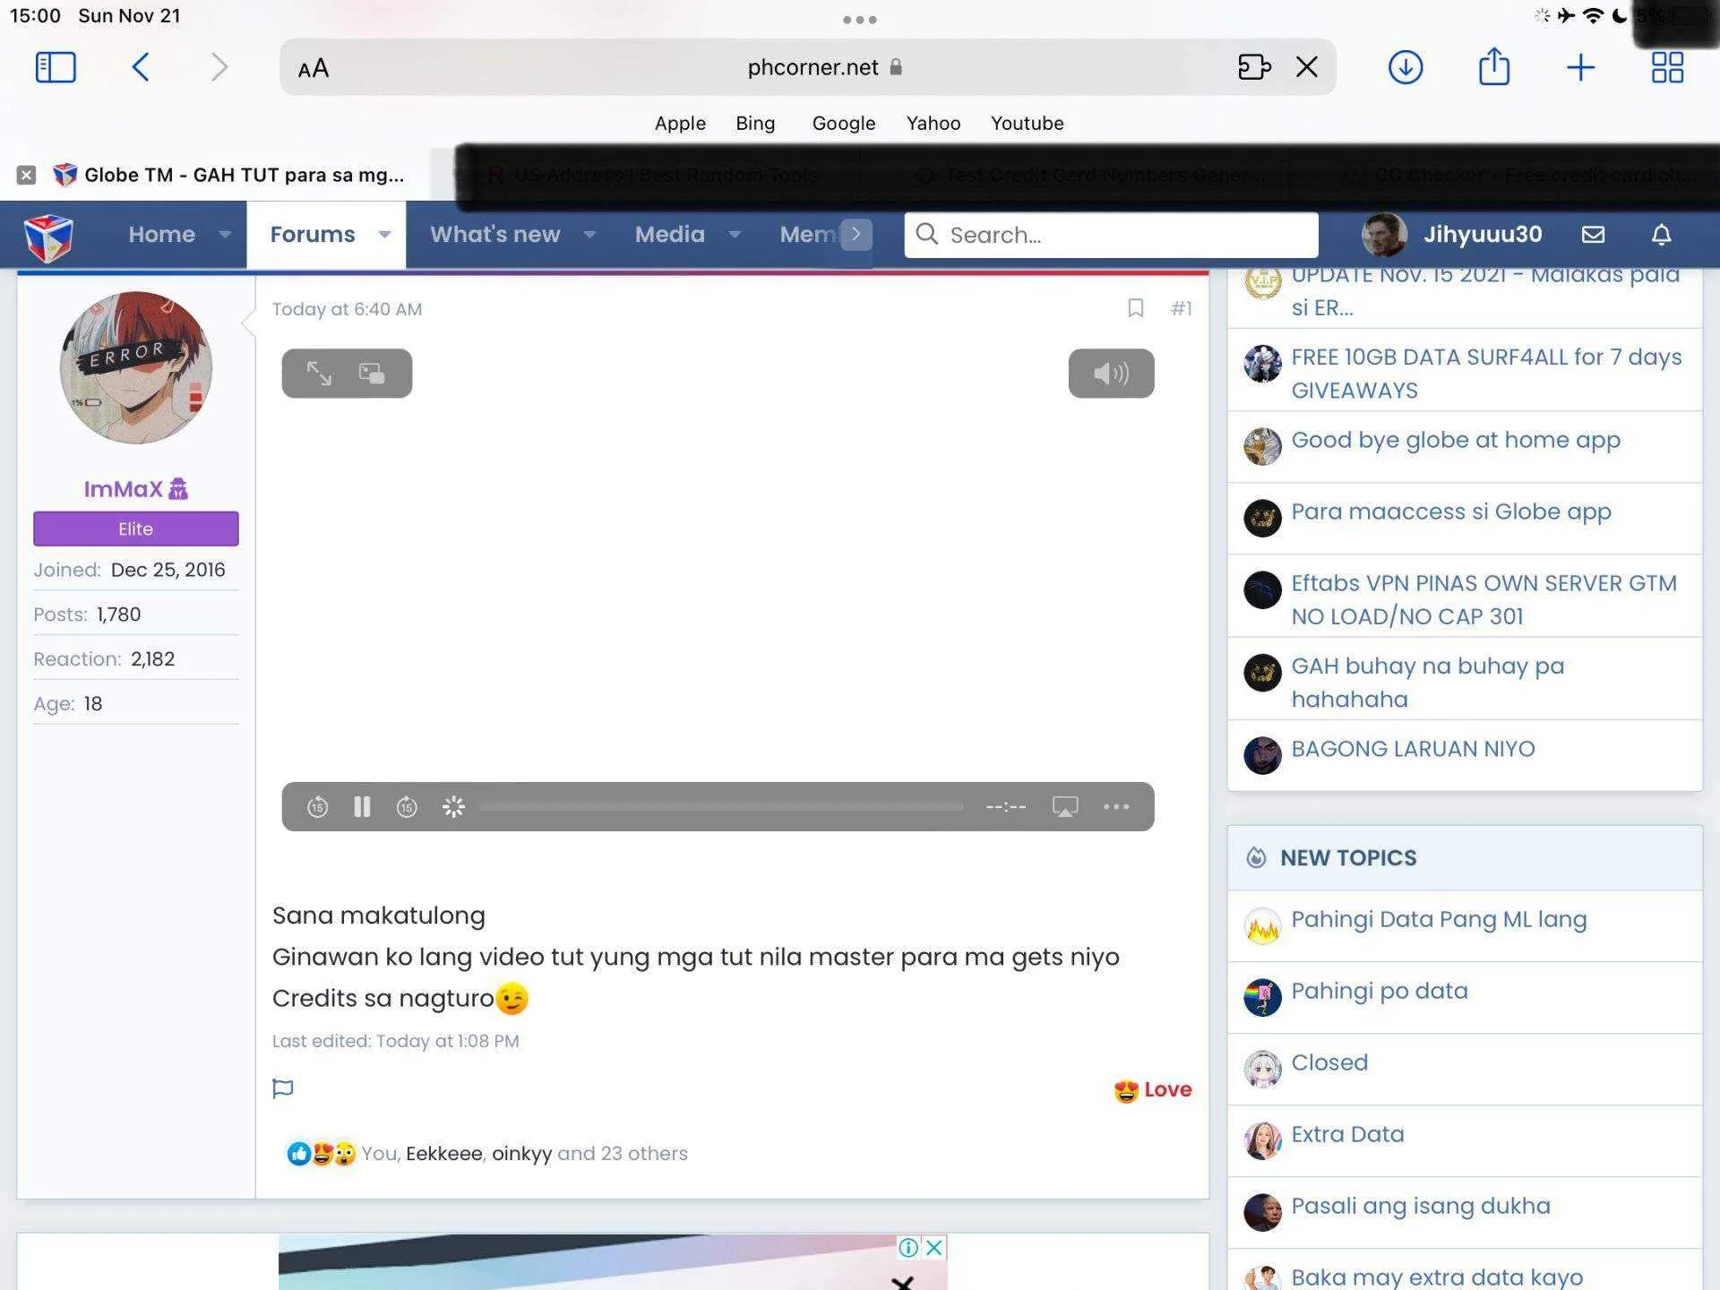This screenshot has height=1290, width=1720.
Task: Open topic Pasali ang isang dukha
Action: point(1421,1206)
